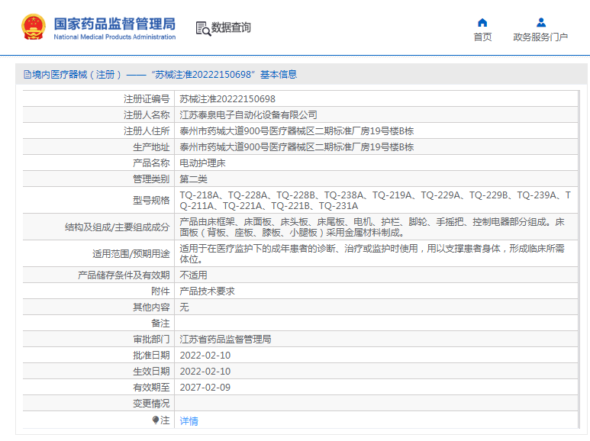Click the 批准日期 label
This screenshot has width=590, height=441.
coord(151,356)
